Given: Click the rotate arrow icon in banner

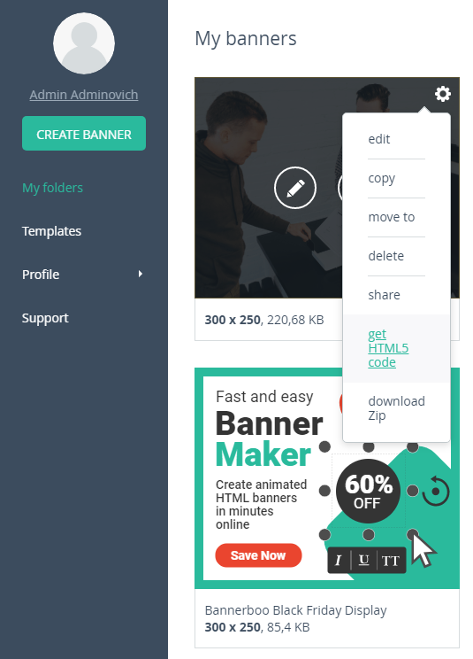Looking at the screenshot, I should [x=436, y=491].
